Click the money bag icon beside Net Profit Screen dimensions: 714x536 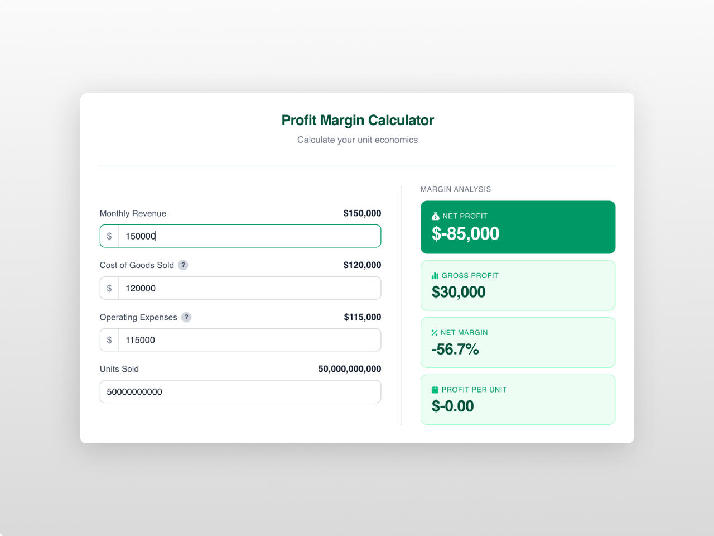click(x=435, y=216)
